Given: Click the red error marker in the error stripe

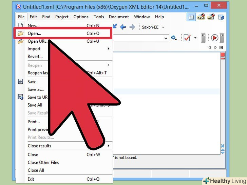Looking at the screenshot, I should 223,59.
